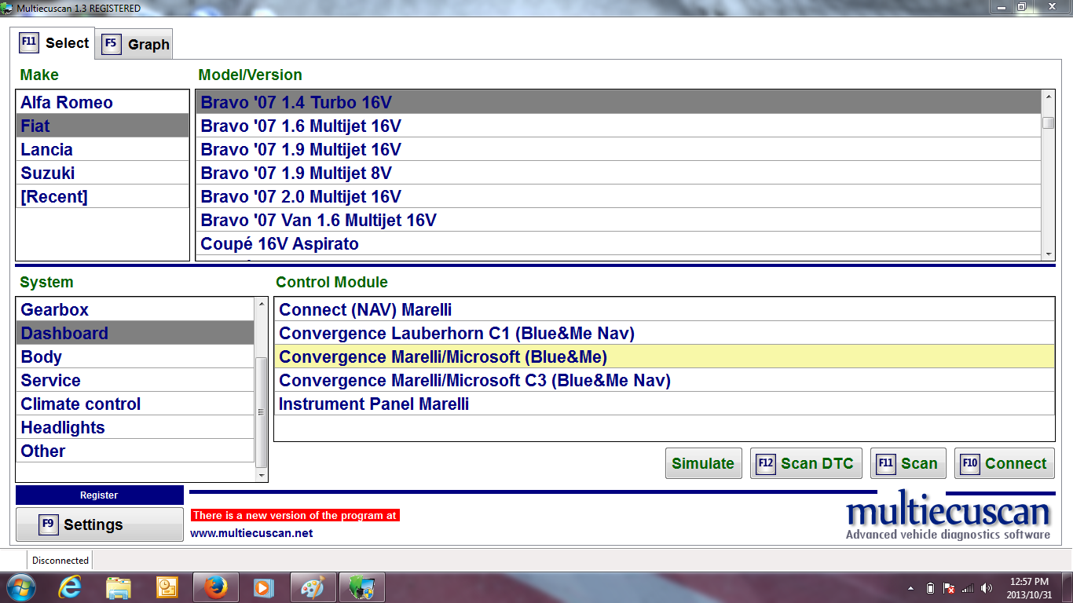Open Windows Explorer from taskbar
Image resolution: width=1073 pixels, height=603 pixels.
119,587
